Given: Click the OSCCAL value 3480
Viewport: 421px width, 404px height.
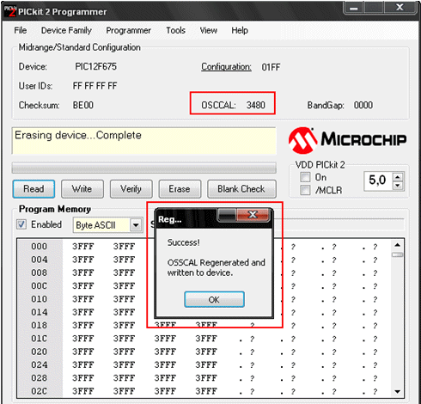Looking at the screenshot, I should click(x=256, y=105).
